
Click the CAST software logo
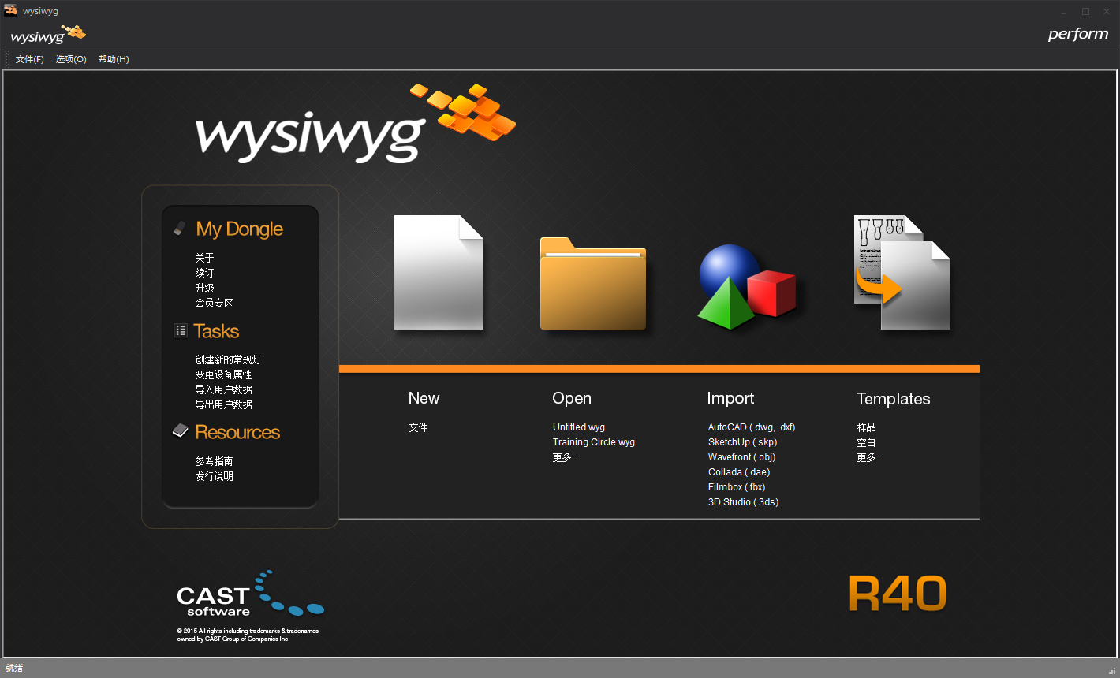point(250,594)
